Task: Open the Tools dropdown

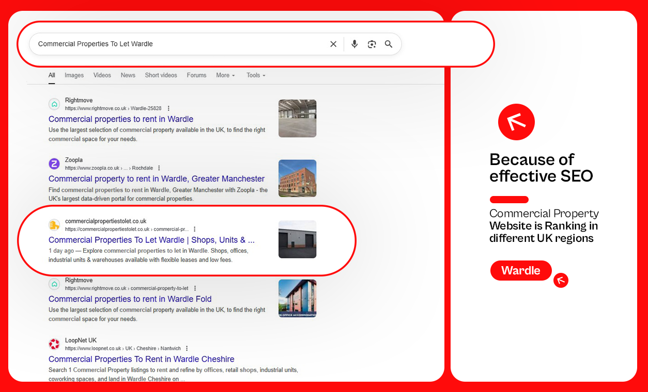Action: (x=255, y=75)
